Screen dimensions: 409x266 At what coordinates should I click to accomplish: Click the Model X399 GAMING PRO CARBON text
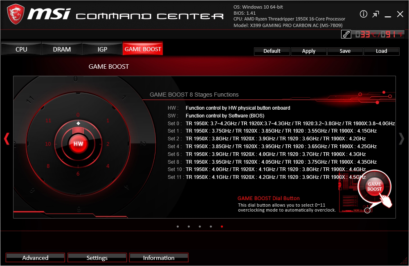[288, 25]
